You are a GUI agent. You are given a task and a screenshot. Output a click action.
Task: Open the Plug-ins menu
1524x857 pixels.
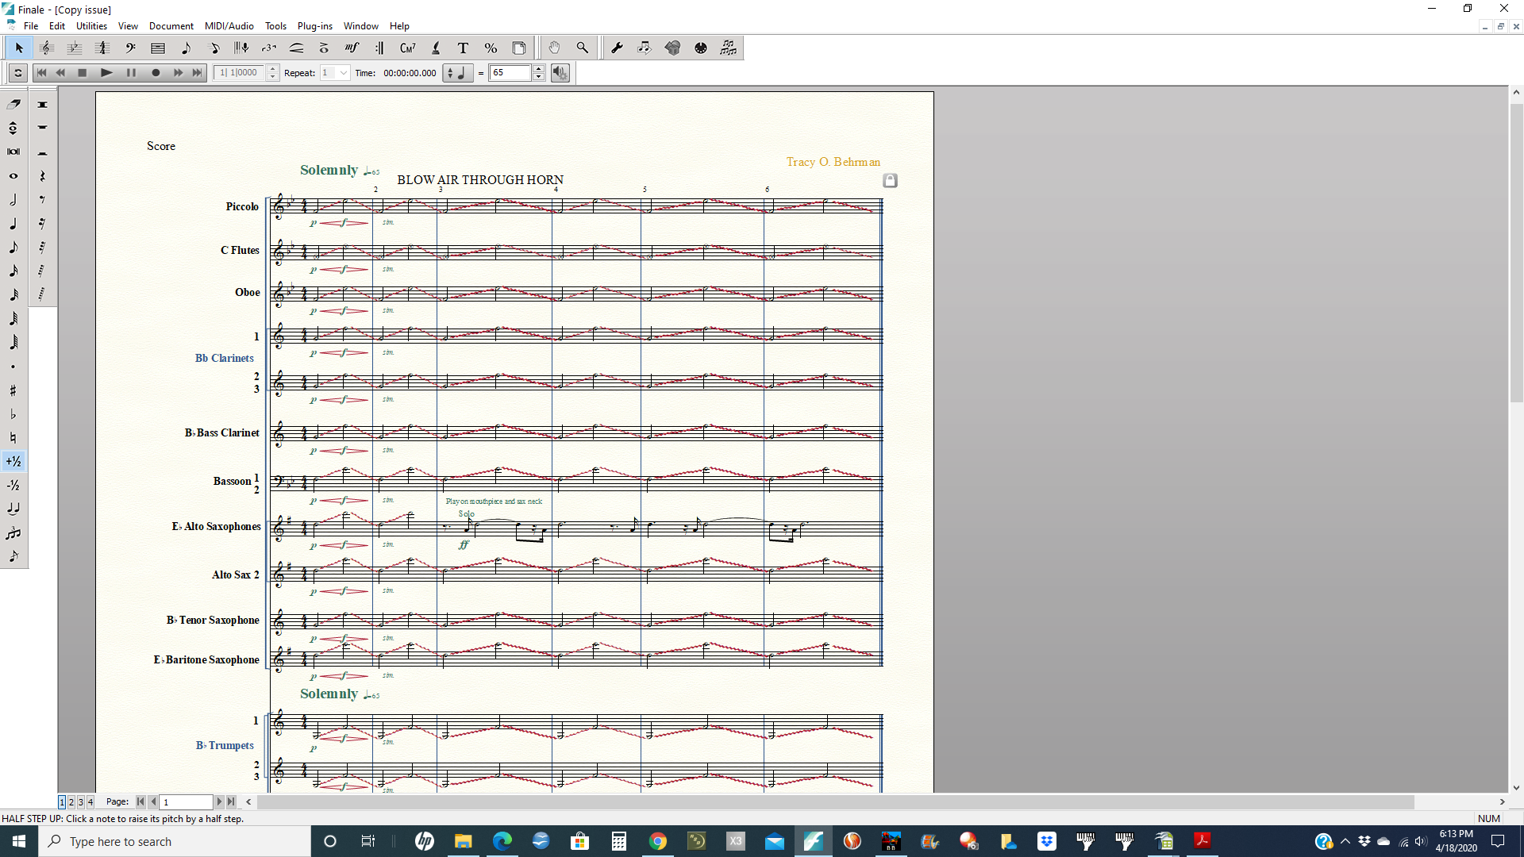tap(314, 26)
